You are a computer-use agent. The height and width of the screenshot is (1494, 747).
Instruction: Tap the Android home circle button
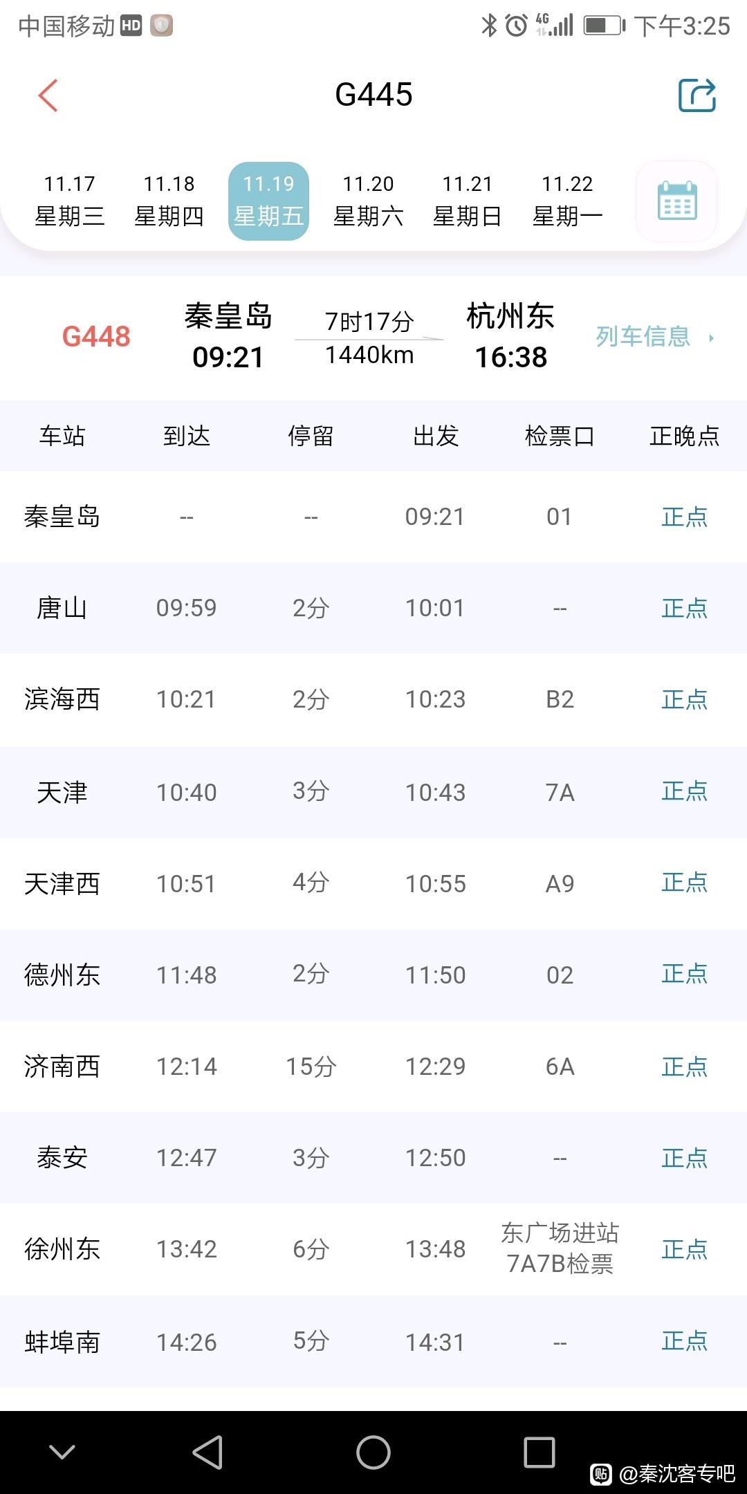[x=373, y=1452]
